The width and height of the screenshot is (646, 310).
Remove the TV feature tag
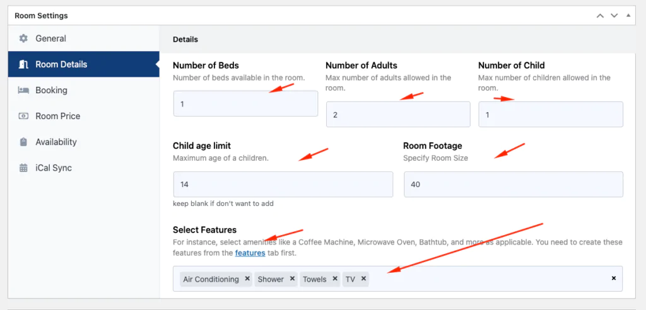click(363, 278)
